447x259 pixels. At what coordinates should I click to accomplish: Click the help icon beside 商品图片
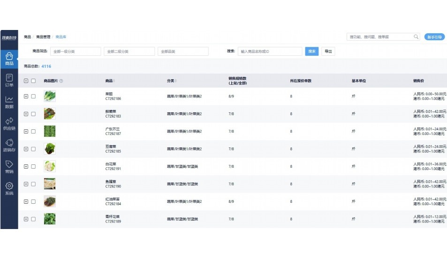pos(61,81)
